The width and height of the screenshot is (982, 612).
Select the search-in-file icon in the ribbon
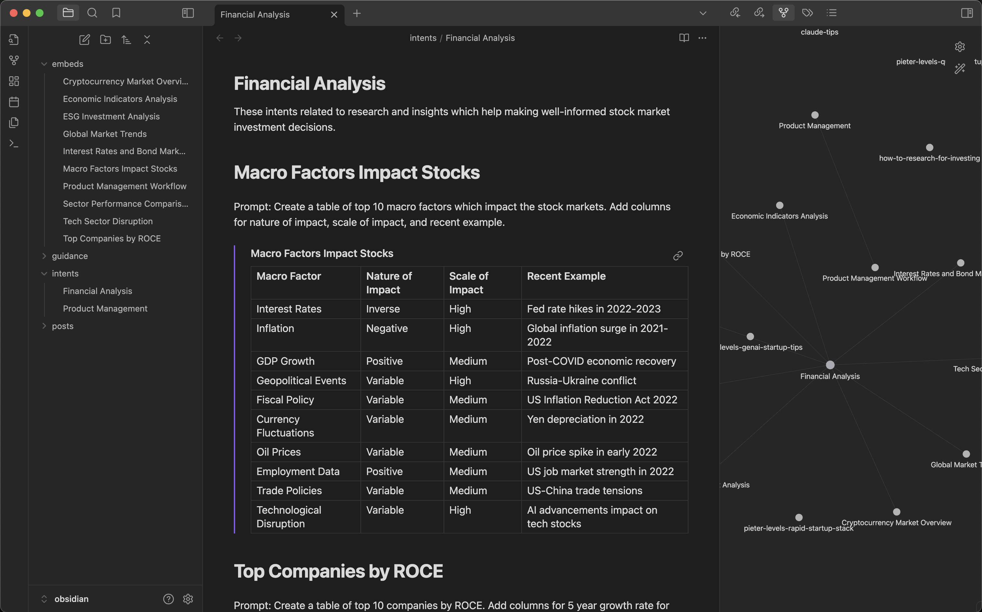click(x=13, y=39)
